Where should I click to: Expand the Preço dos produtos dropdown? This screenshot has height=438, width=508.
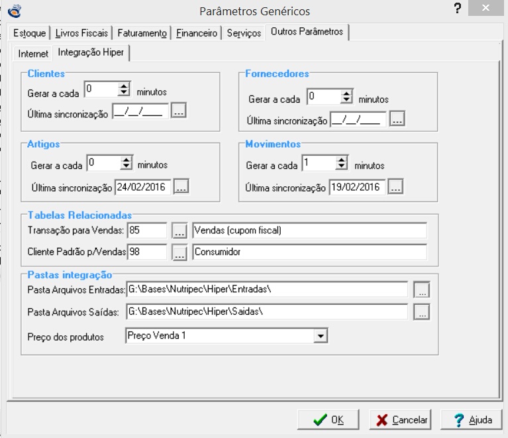pyautogui.click(x=321, y=336)
